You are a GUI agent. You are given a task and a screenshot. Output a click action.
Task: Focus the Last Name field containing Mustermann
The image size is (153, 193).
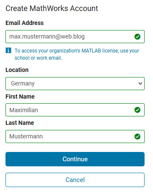(x=75, y=136)
